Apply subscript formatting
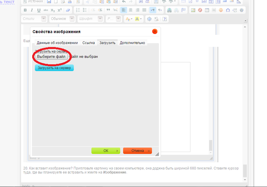Viewport: 267px width, 187px height. 53,10
